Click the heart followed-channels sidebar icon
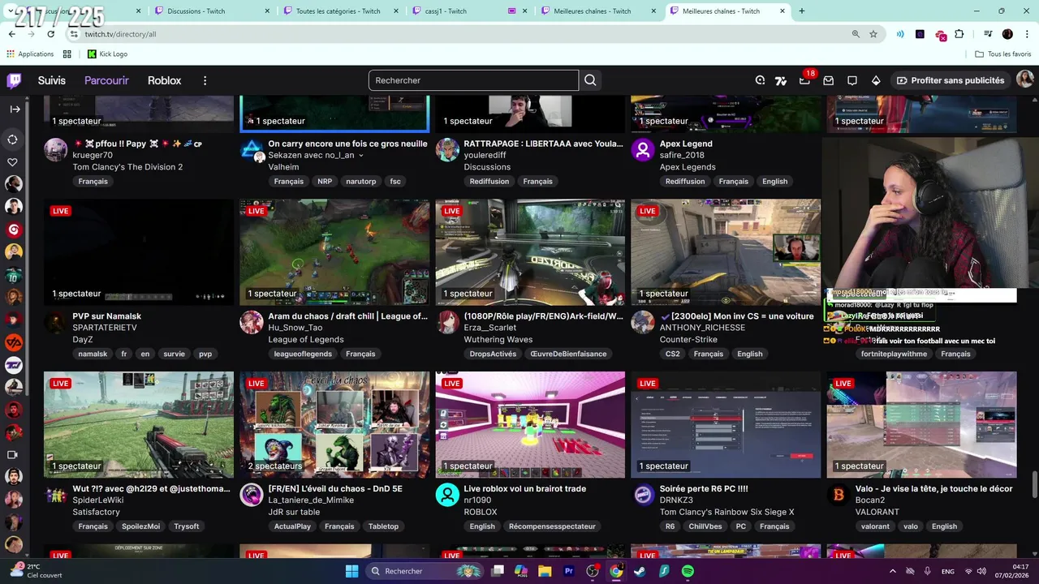1039x584 pixels. (13, 162)
